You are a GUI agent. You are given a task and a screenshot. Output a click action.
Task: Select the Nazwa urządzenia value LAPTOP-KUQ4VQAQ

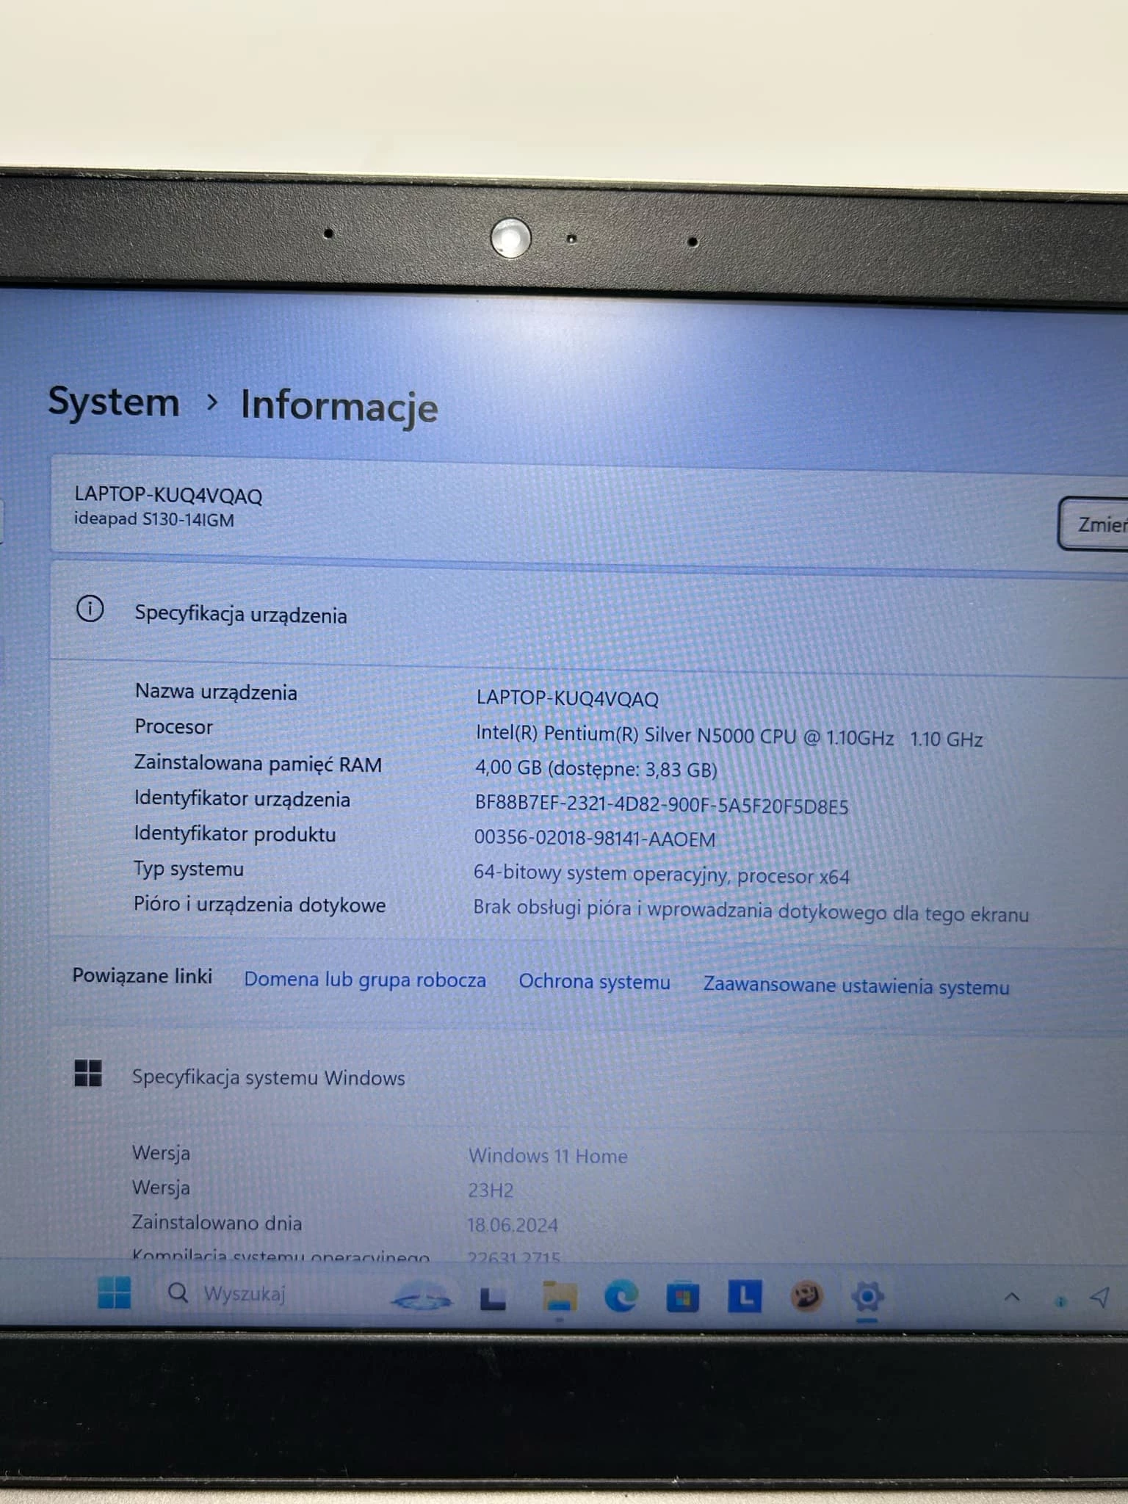coord(567,698)
